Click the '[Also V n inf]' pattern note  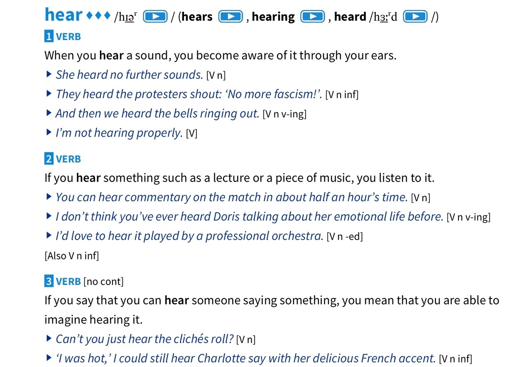(x=72, y=255)
